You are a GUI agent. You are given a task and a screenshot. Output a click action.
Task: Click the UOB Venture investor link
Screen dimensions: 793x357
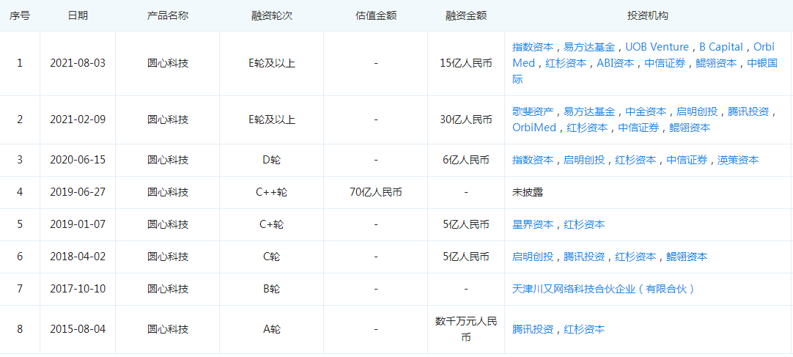tap(657, 48)
